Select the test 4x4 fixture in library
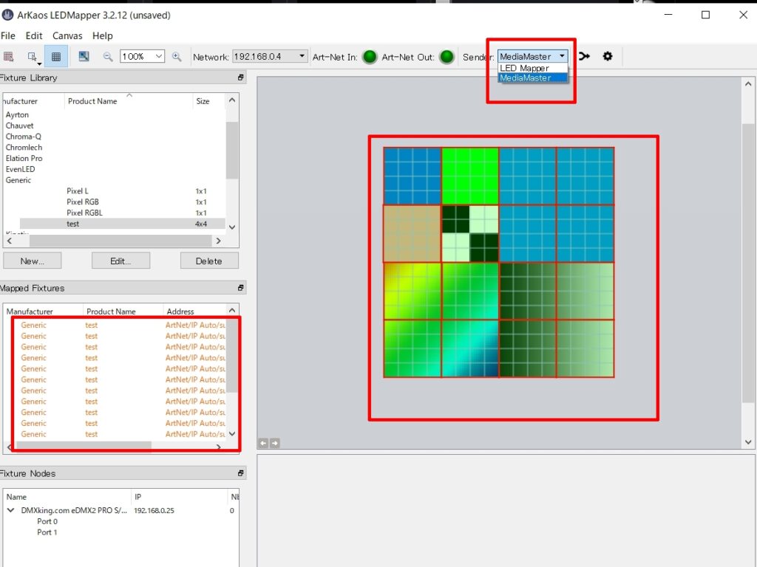Screen dimensions: 757x567 (x=122, y=224)
